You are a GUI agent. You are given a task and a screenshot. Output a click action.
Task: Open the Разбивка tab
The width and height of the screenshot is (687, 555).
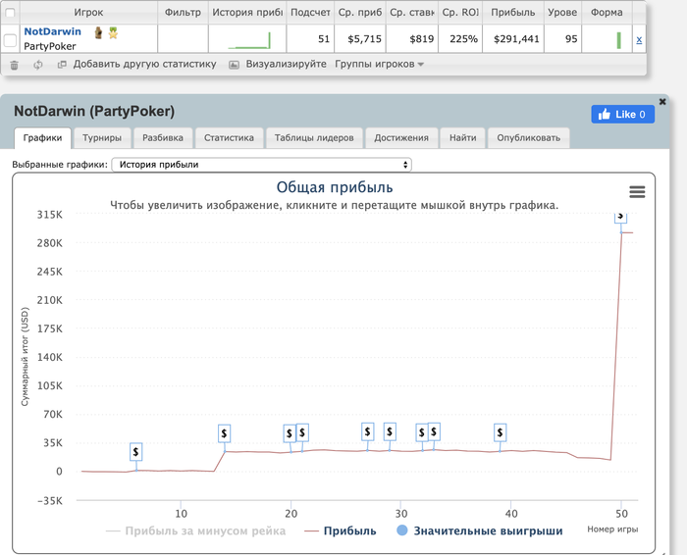point(163,138)
